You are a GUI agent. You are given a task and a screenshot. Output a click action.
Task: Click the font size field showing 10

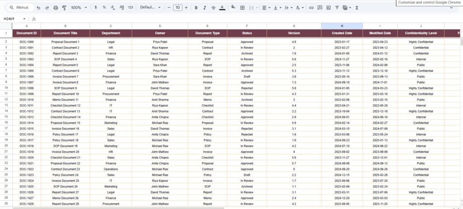177,8
